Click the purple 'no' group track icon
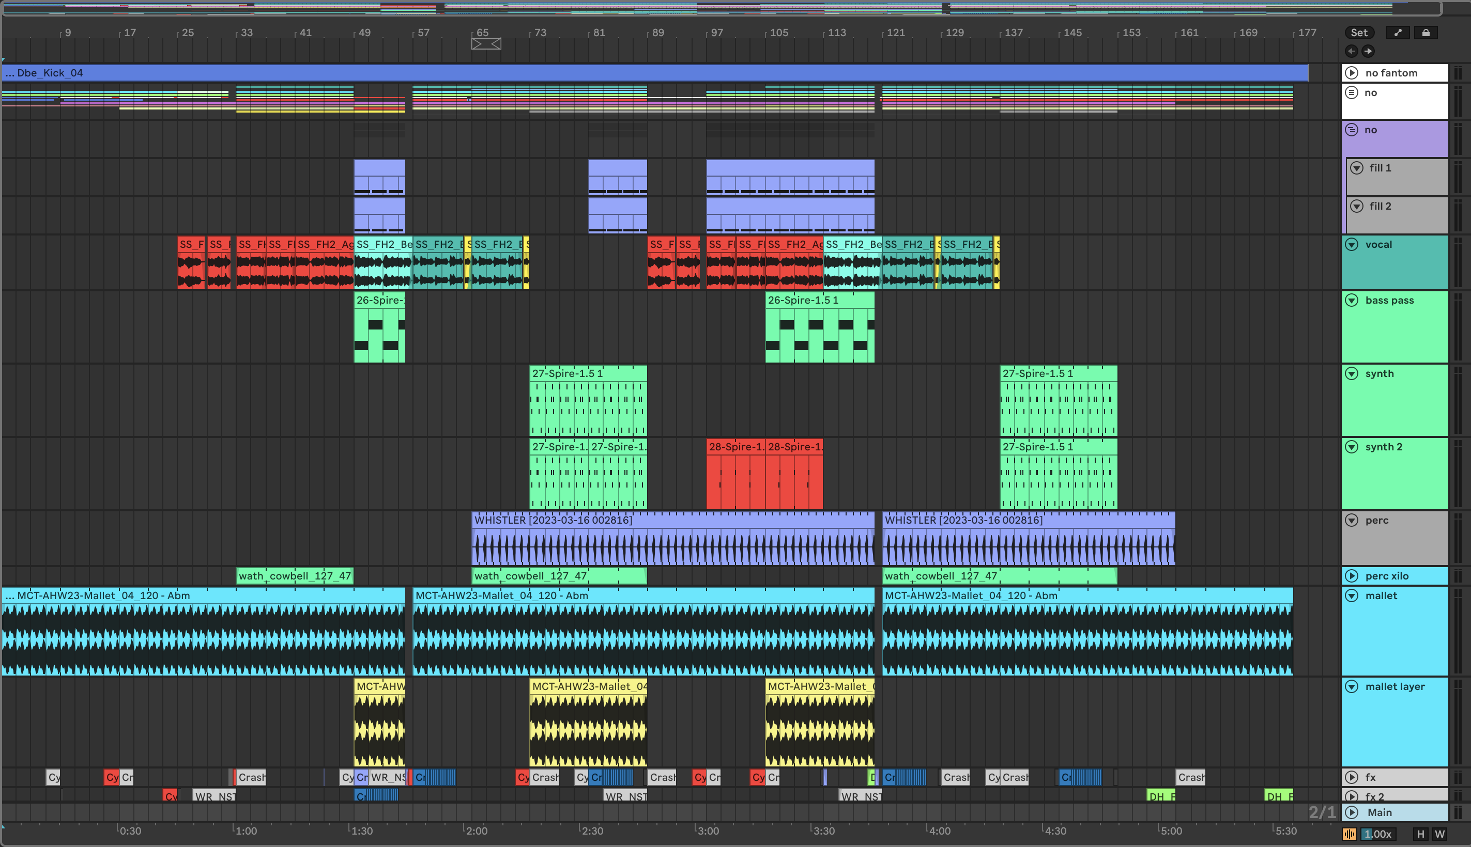This screenshot has height=847, width=1471. click(x=1352, y=130)
